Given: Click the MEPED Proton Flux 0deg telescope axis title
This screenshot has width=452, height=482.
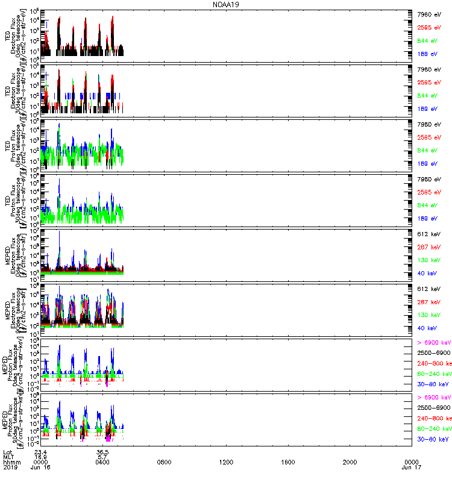Looking at the screenshot, I should (12, 366).
